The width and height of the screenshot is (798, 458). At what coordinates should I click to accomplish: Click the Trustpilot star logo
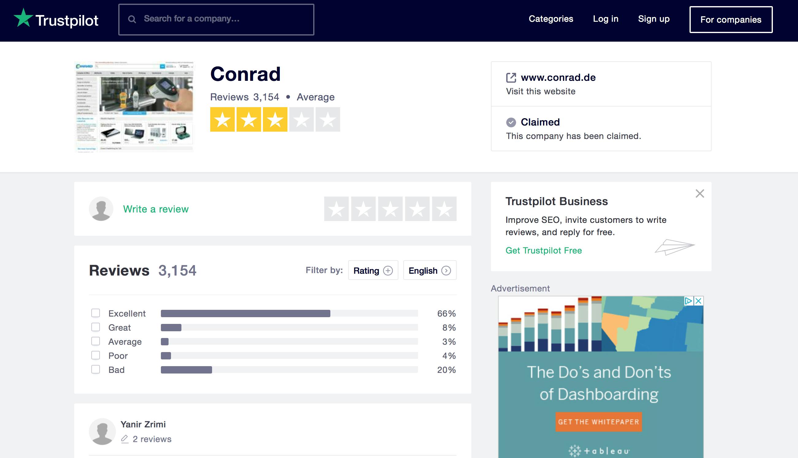(x=23, y=18)
